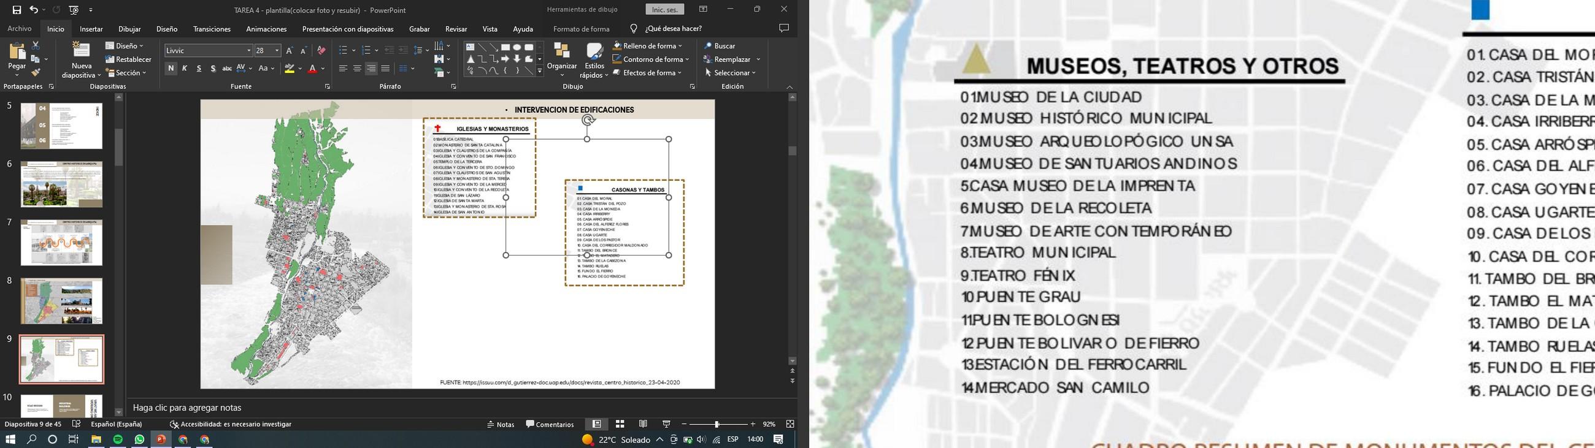Open Spotify from the taskbar

pyautogui.click(x=118, y=439)
